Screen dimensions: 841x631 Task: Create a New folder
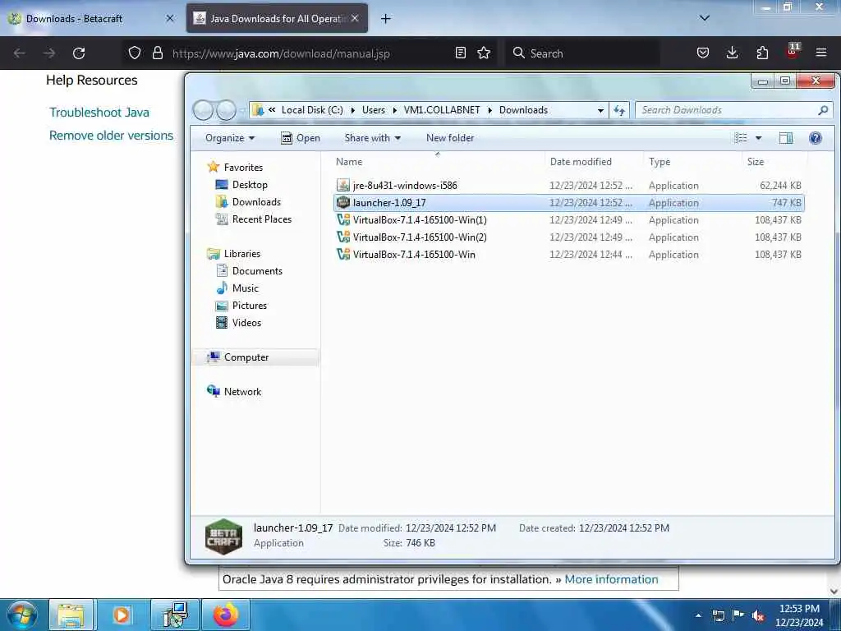[x=450, y=138]
